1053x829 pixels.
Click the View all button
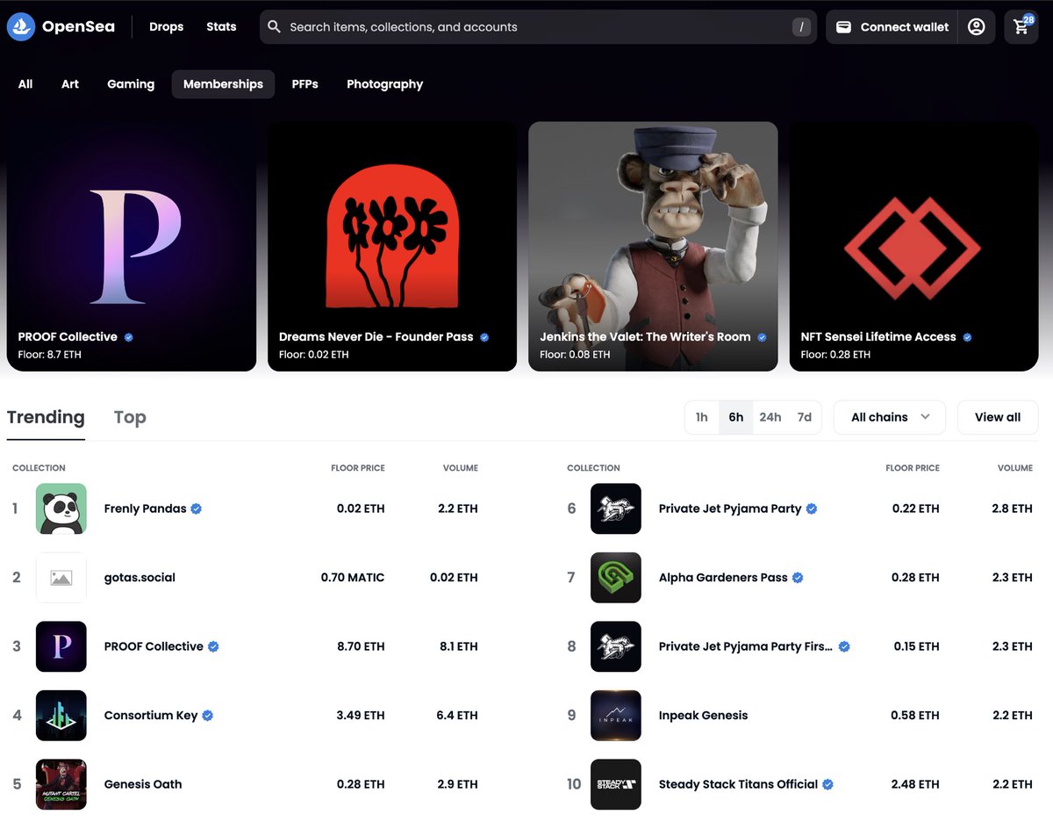998,417
